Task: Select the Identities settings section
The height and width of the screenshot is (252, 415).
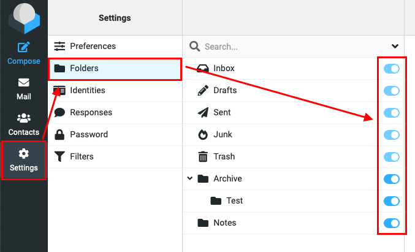Action: (87, 90)
